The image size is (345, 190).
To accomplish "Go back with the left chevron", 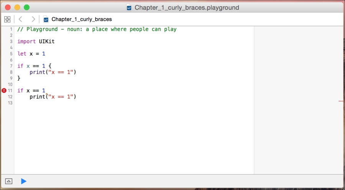I will tap(20, 19).
